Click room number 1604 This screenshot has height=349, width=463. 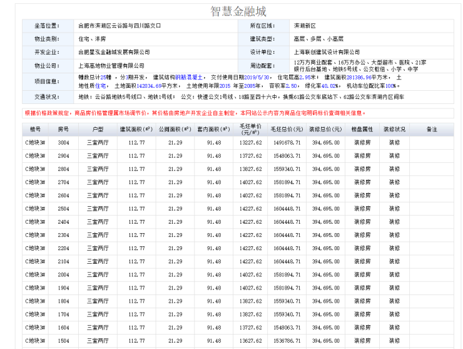(x=63, y=328)
